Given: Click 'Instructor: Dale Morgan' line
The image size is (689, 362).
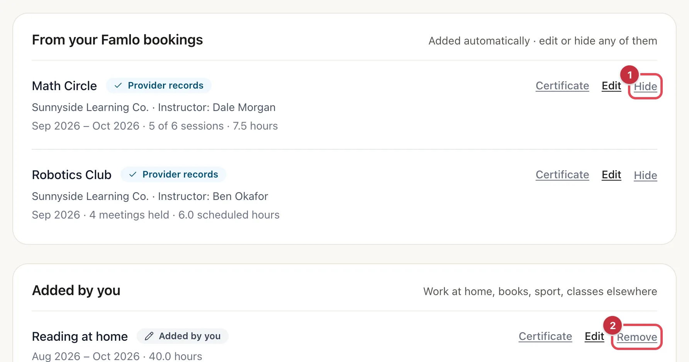Looking at the screenshot, I should [217, 108].
